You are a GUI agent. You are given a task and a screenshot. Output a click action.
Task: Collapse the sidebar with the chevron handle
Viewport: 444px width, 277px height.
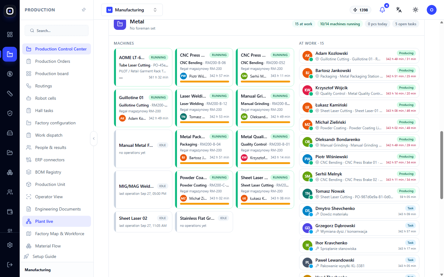pyautogui.click(x=94, y=138)
